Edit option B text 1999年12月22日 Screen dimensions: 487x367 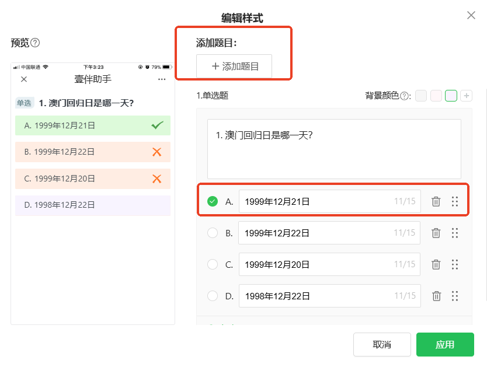pyautogui.click(x=329, y=233)
